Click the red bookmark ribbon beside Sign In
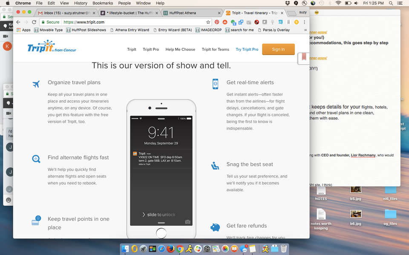409x255 pixels. (x=304, y=57)
